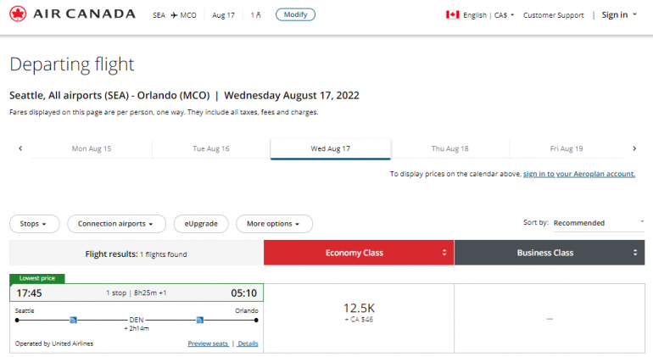Image resolution: width=653 pixels, height=357 pixels.
Task: Open the More options dropdown
Action: click(x=273, y=224)
